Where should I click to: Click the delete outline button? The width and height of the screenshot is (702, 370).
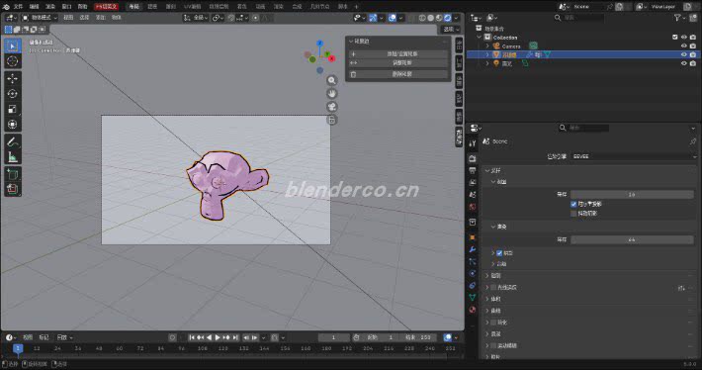(398, 74)
